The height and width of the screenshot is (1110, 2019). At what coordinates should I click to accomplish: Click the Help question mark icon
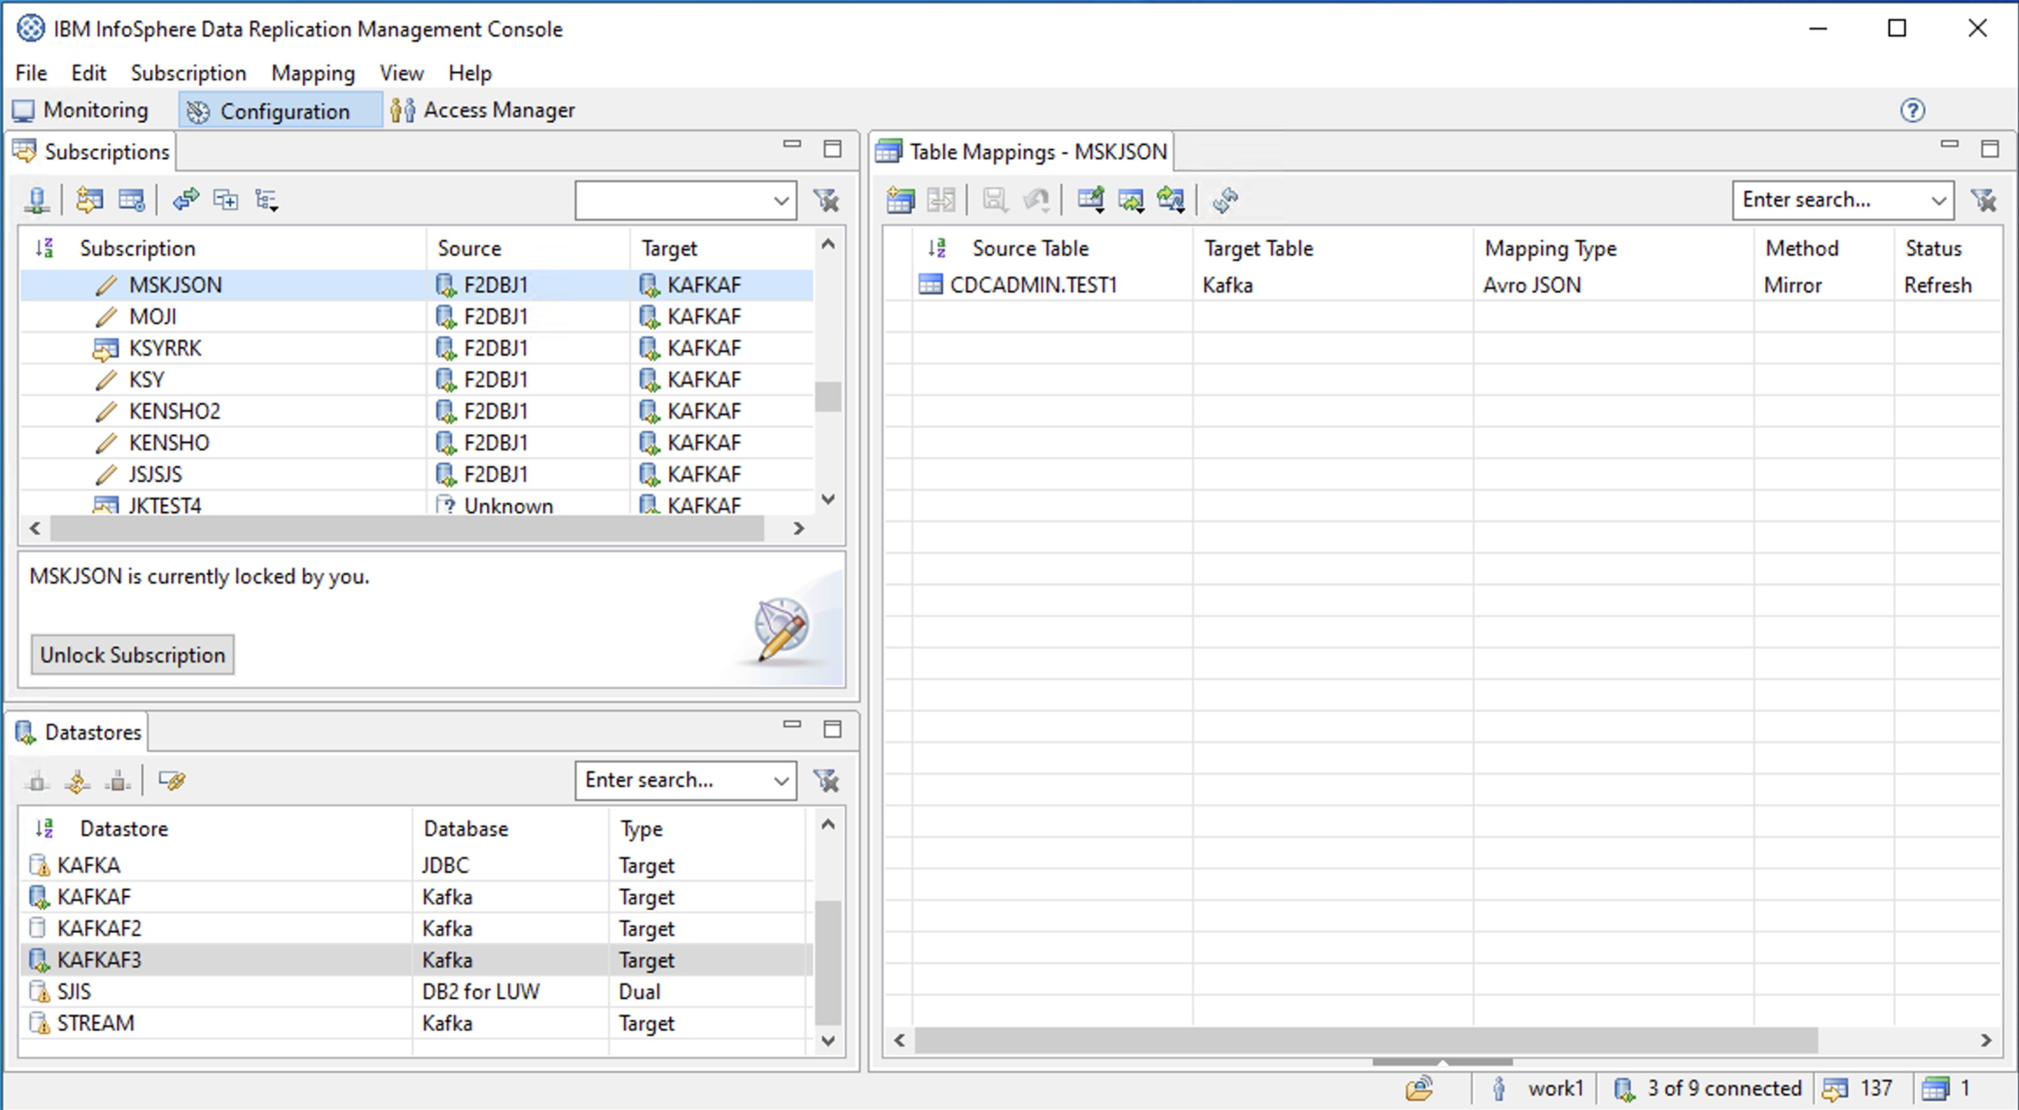1913,111
